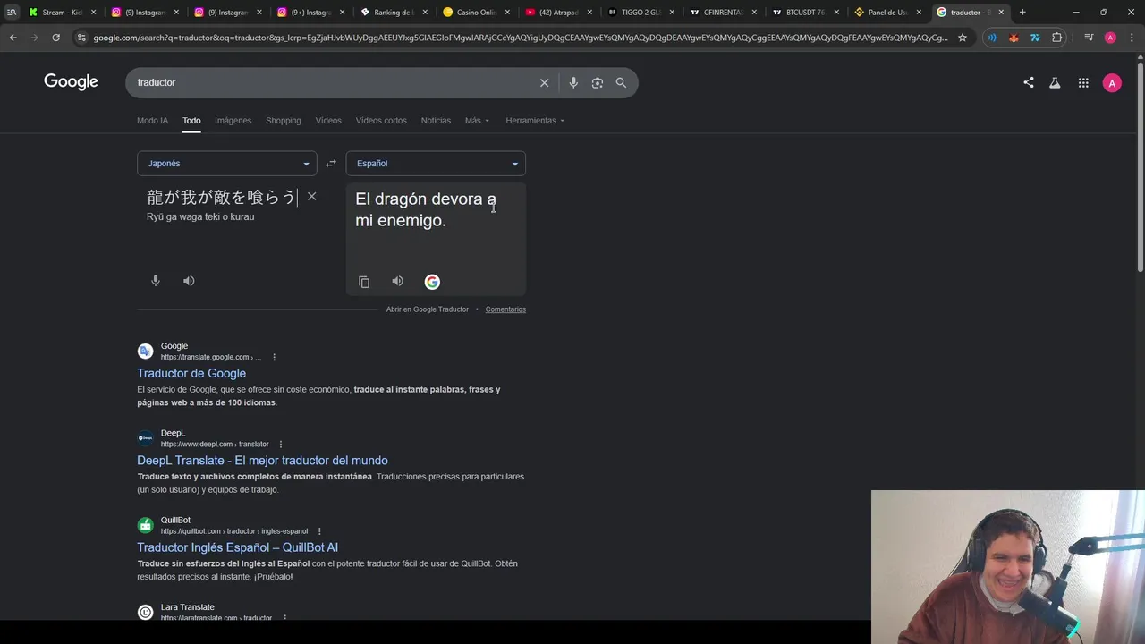The image size is (1145, 644).
Task: Open Google account avatar
Action: click(1112, 82)
